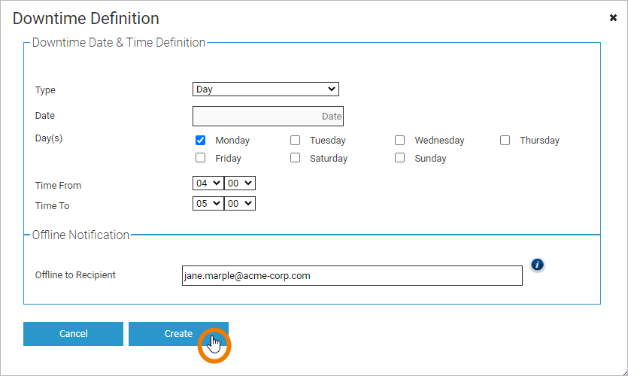Tick the Wednesday checkbox
This screenshot has height=376, width=628.
click(400, 140)
